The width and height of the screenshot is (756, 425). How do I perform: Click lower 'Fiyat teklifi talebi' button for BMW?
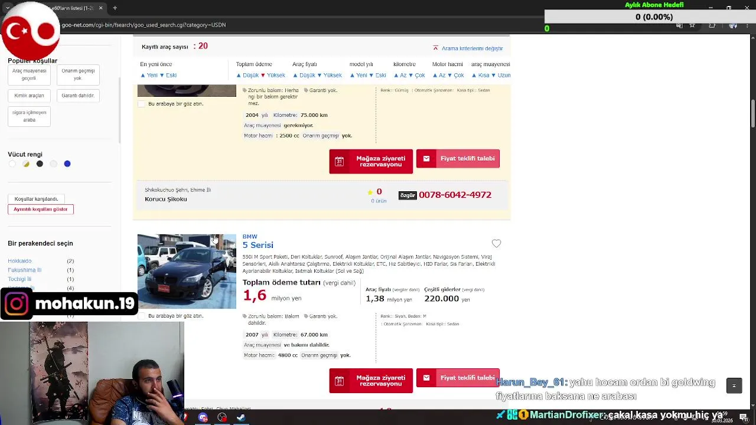tap(458, 378)
